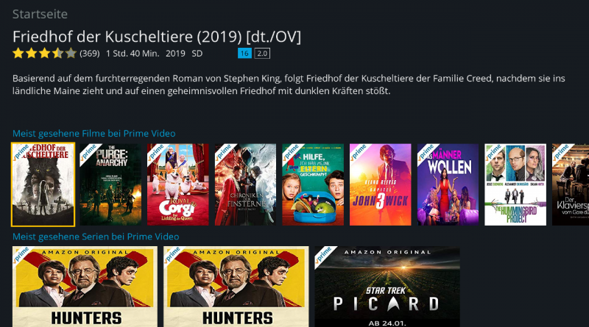Click the prime ribbon on John Wick poster

point(359,152)
